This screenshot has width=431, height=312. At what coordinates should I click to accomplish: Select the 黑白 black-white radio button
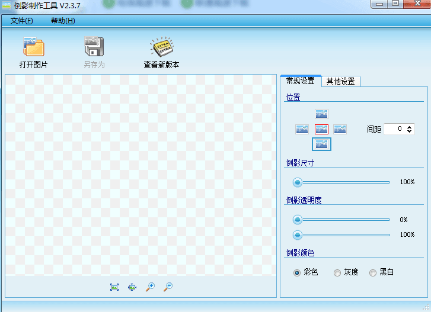pyautogui.click(x=373, y=273)
